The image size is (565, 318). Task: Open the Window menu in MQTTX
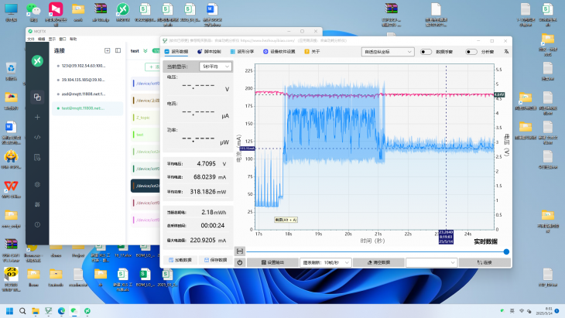tap(63, 39)
